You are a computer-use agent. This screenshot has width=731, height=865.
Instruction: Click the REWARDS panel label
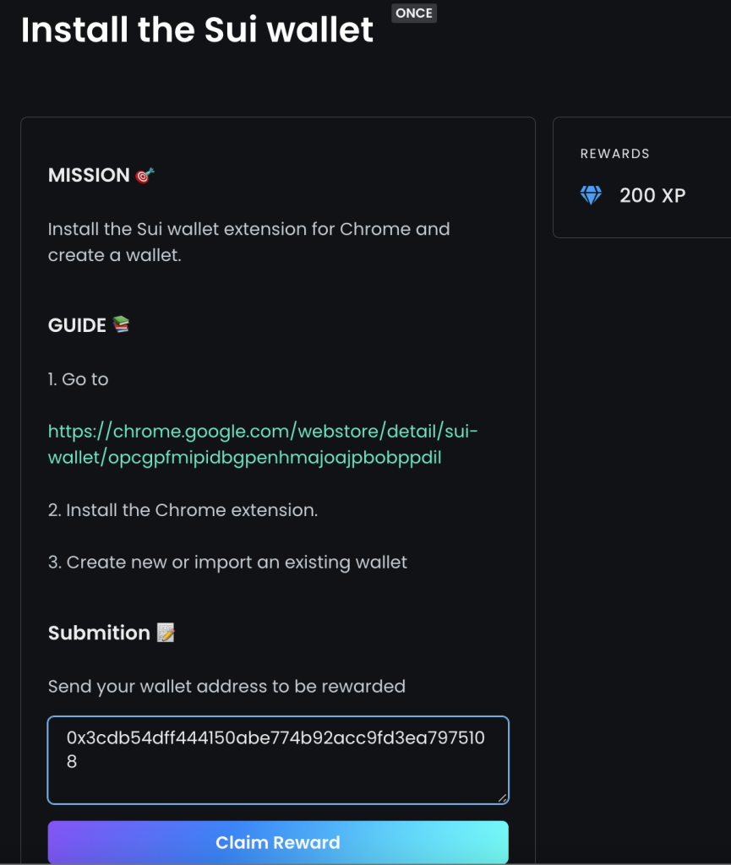pyautogui.click(x=614, y=154)
